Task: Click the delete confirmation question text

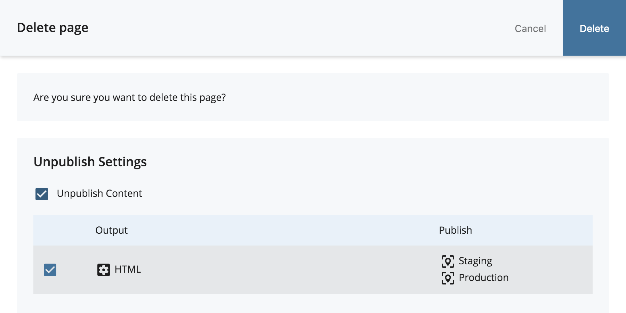Action: (x=129, y=97)
